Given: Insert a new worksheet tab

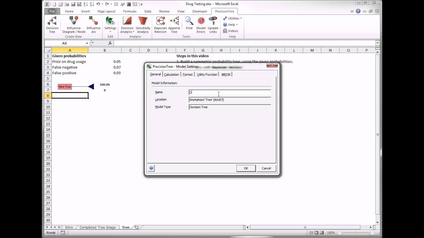Looking at the screenshot, I should pyautogui.click(x=136, y=227).
